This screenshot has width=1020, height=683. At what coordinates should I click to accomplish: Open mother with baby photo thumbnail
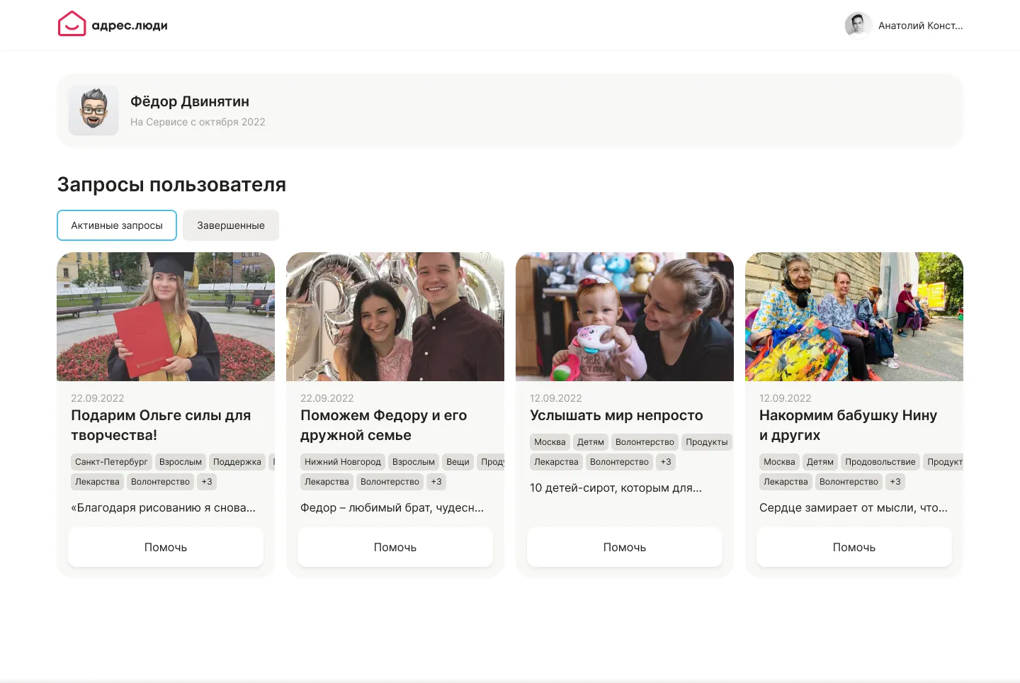point(625,317)
